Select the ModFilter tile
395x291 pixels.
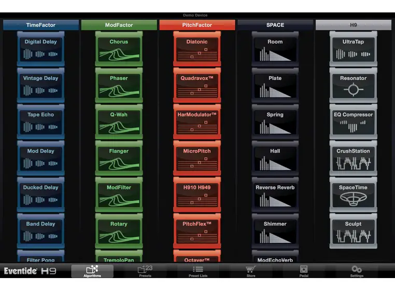point(119,195)
